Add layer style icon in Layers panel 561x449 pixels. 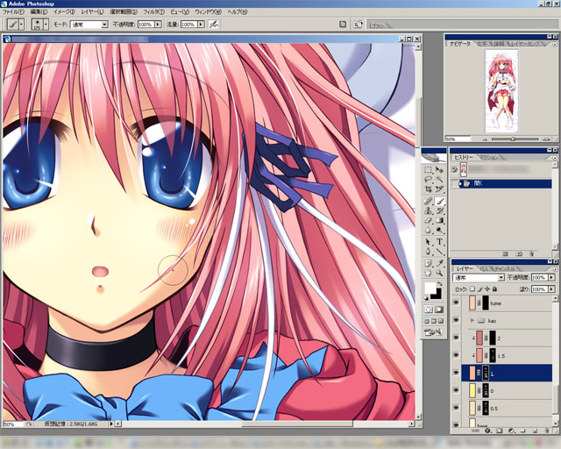pyautogui.click(x=487, y=431)
